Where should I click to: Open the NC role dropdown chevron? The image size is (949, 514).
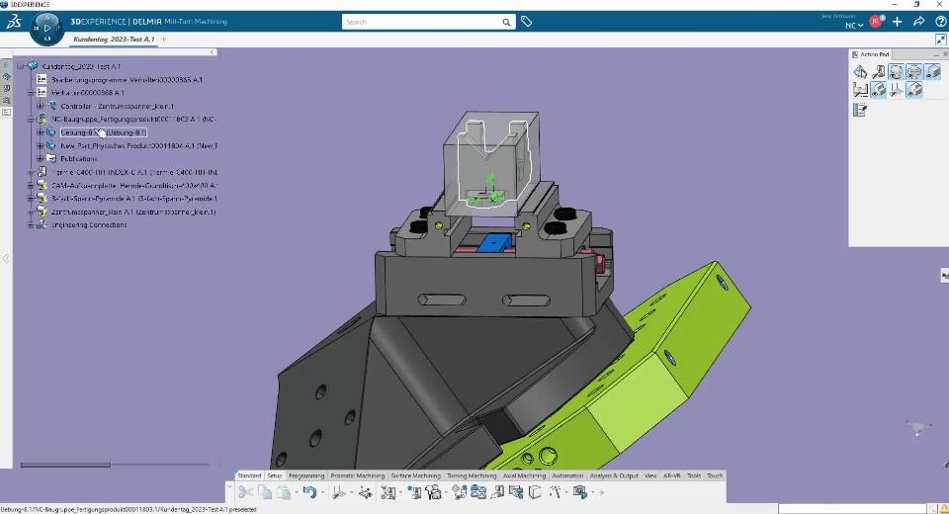tap(861, 26)
